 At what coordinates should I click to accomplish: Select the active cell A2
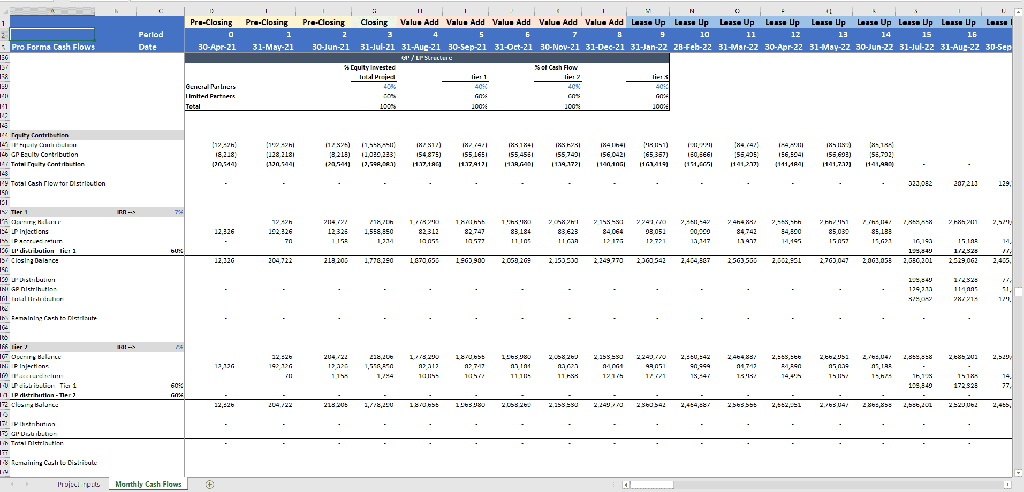pos(52,34)
